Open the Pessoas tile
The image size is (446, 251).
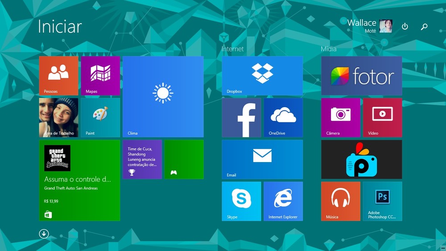pyautogui.click(x=58, y=75)
